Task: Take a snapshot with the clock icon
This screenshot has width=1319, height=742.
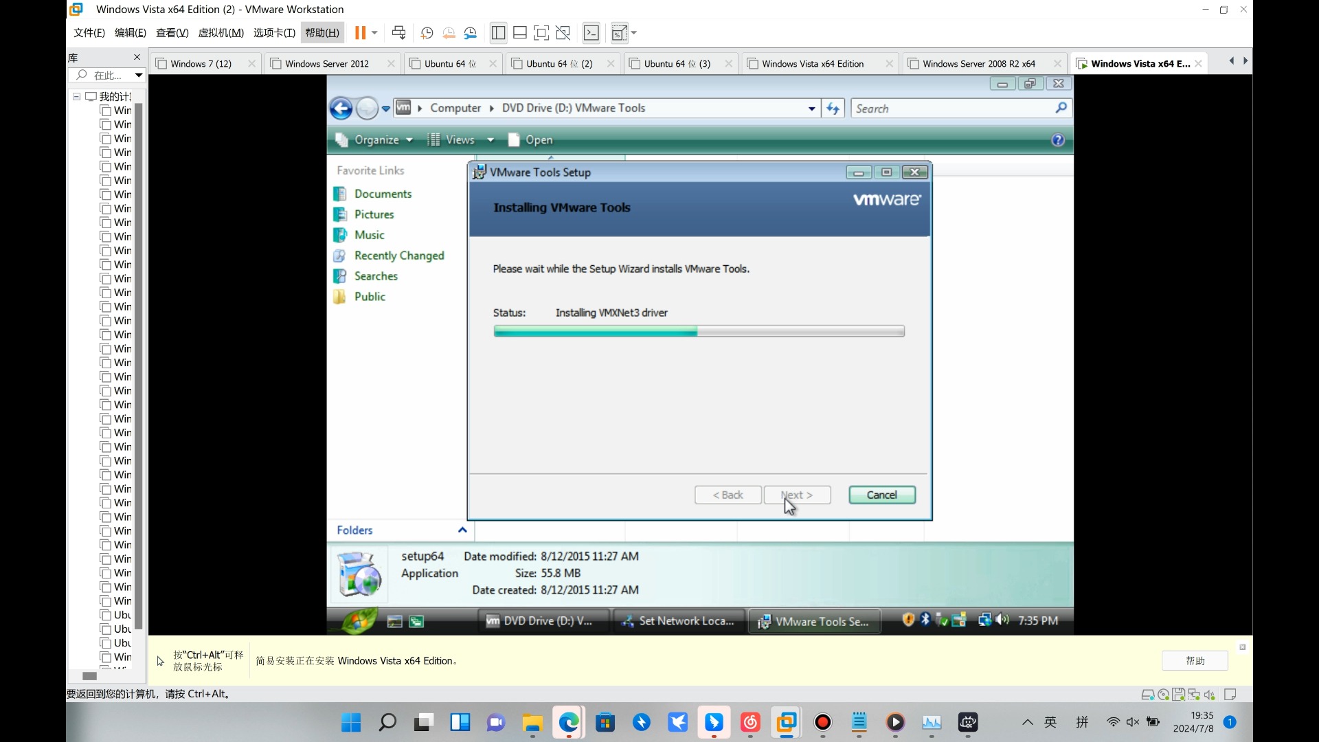Action: pyautogui.click(x=427, y=33)
